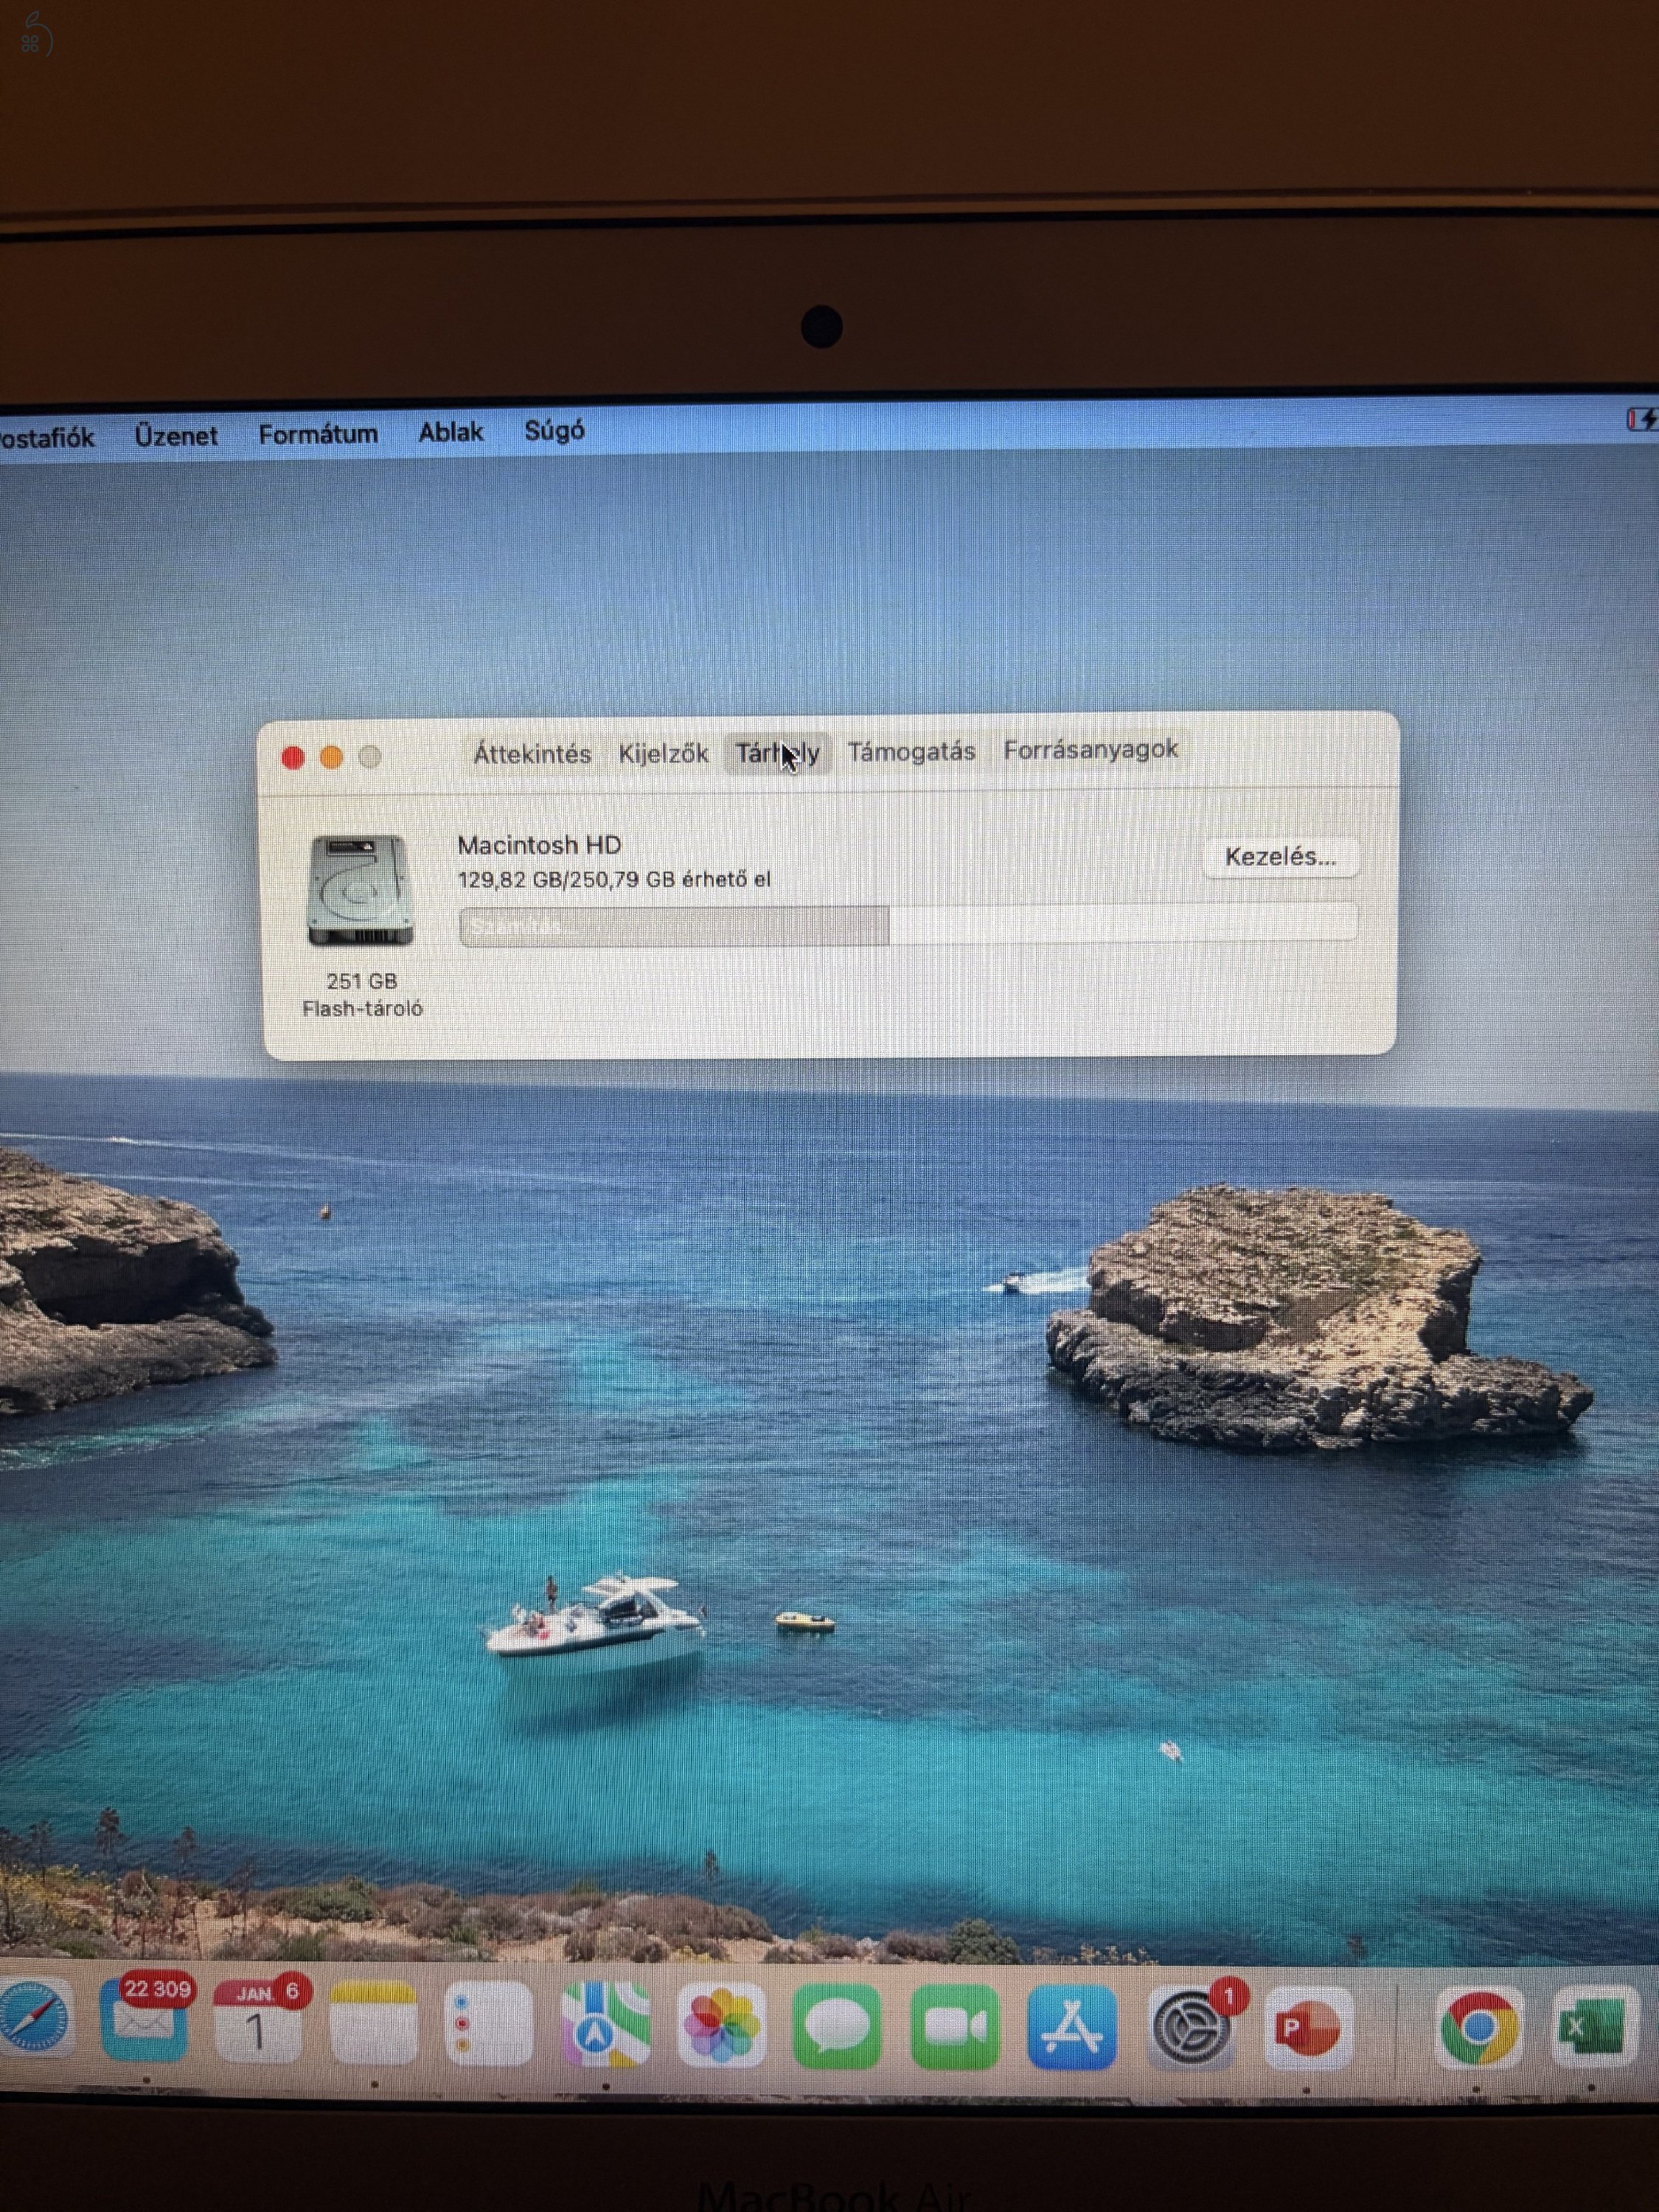Open the Forrásanyagok tab

tap(1090, 749)
